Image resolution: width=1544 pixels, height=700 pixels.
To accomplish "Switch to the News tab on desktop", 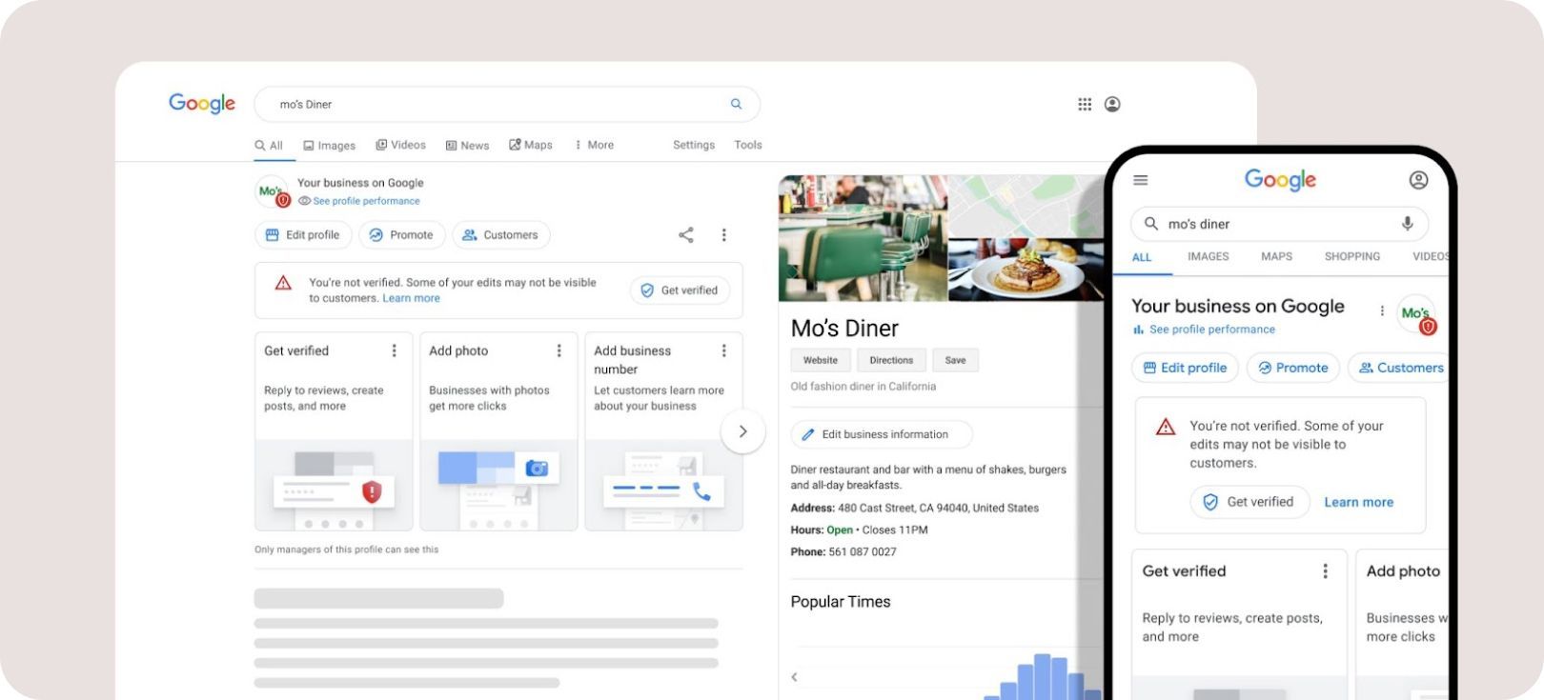I will [467, 146].
